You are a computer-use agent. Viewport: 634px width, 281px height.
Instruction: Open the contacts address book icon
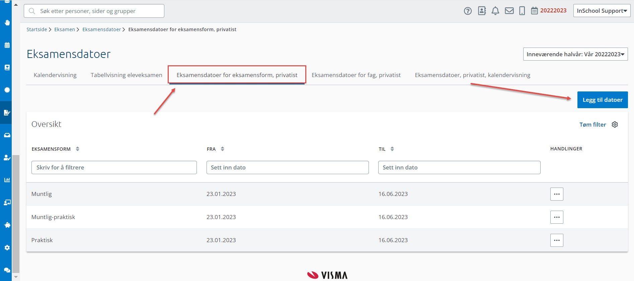[482, 11]
